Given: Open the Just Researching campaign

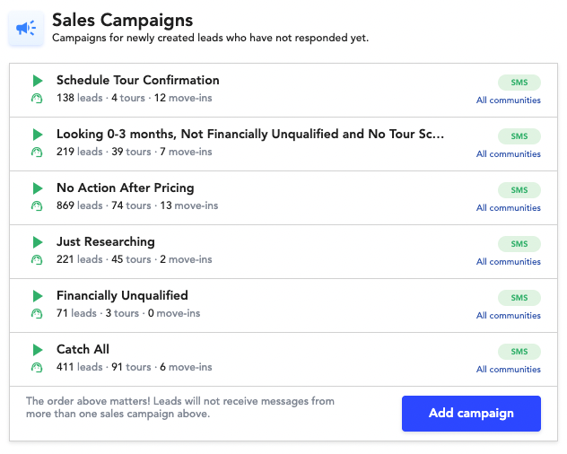Looking at the screenshot, I should point(106,241).
